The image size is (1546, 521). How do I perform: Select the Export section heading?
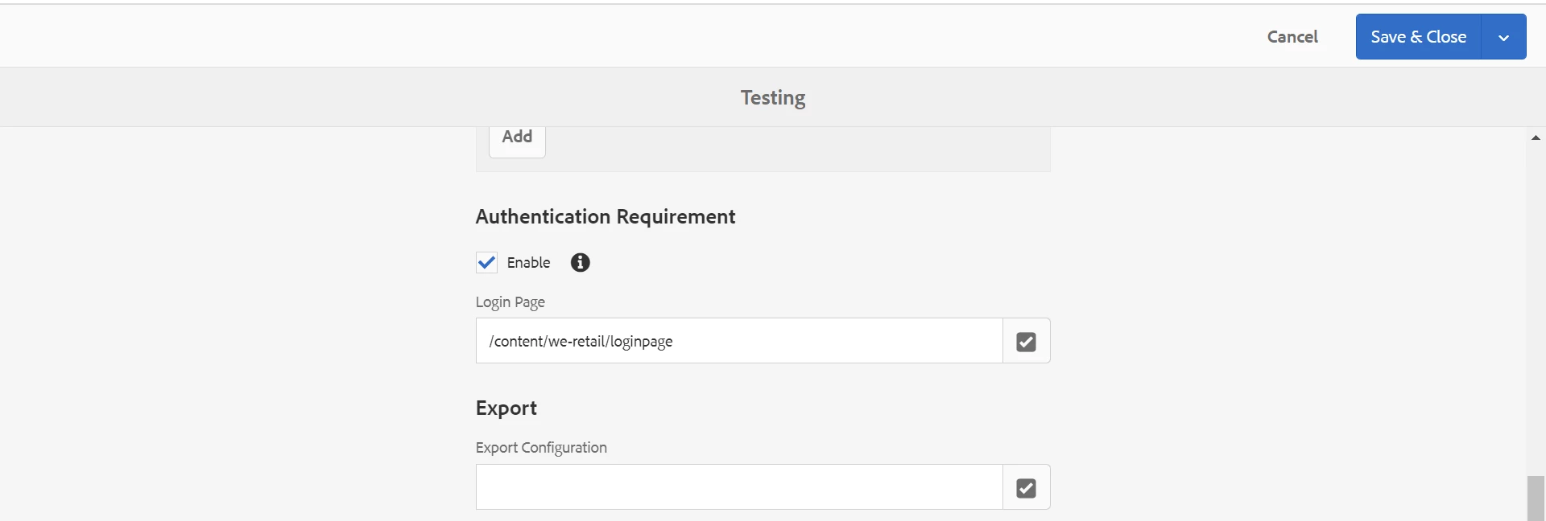coord(506,408)
